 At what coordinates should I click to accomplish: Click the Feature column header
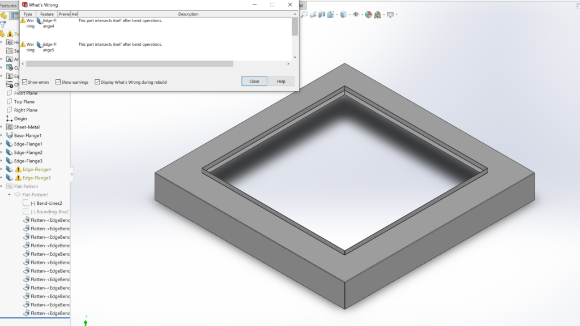click(47, 14)
